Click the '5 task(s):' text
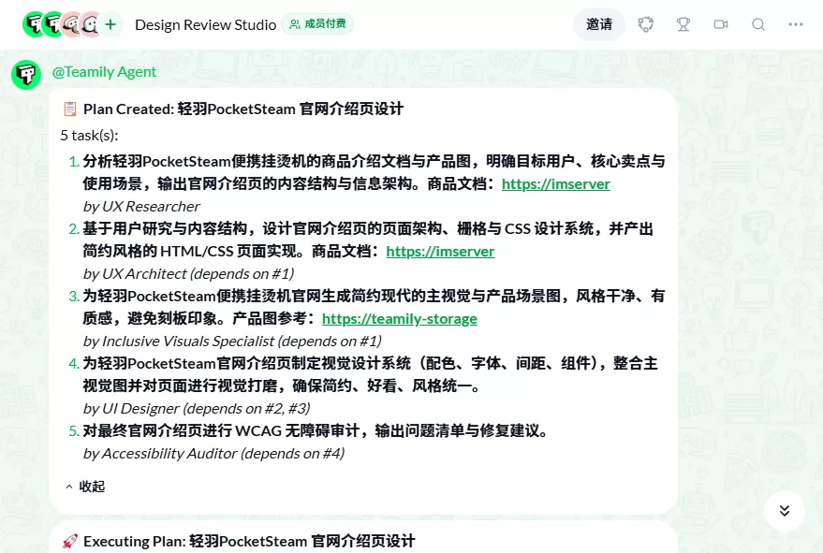Viewport: 823px width, 553px height. (89, 136)
